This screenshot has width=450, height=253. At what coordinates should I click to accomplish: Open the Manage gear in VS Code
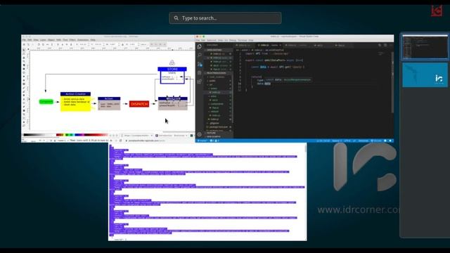coord(200,134)
